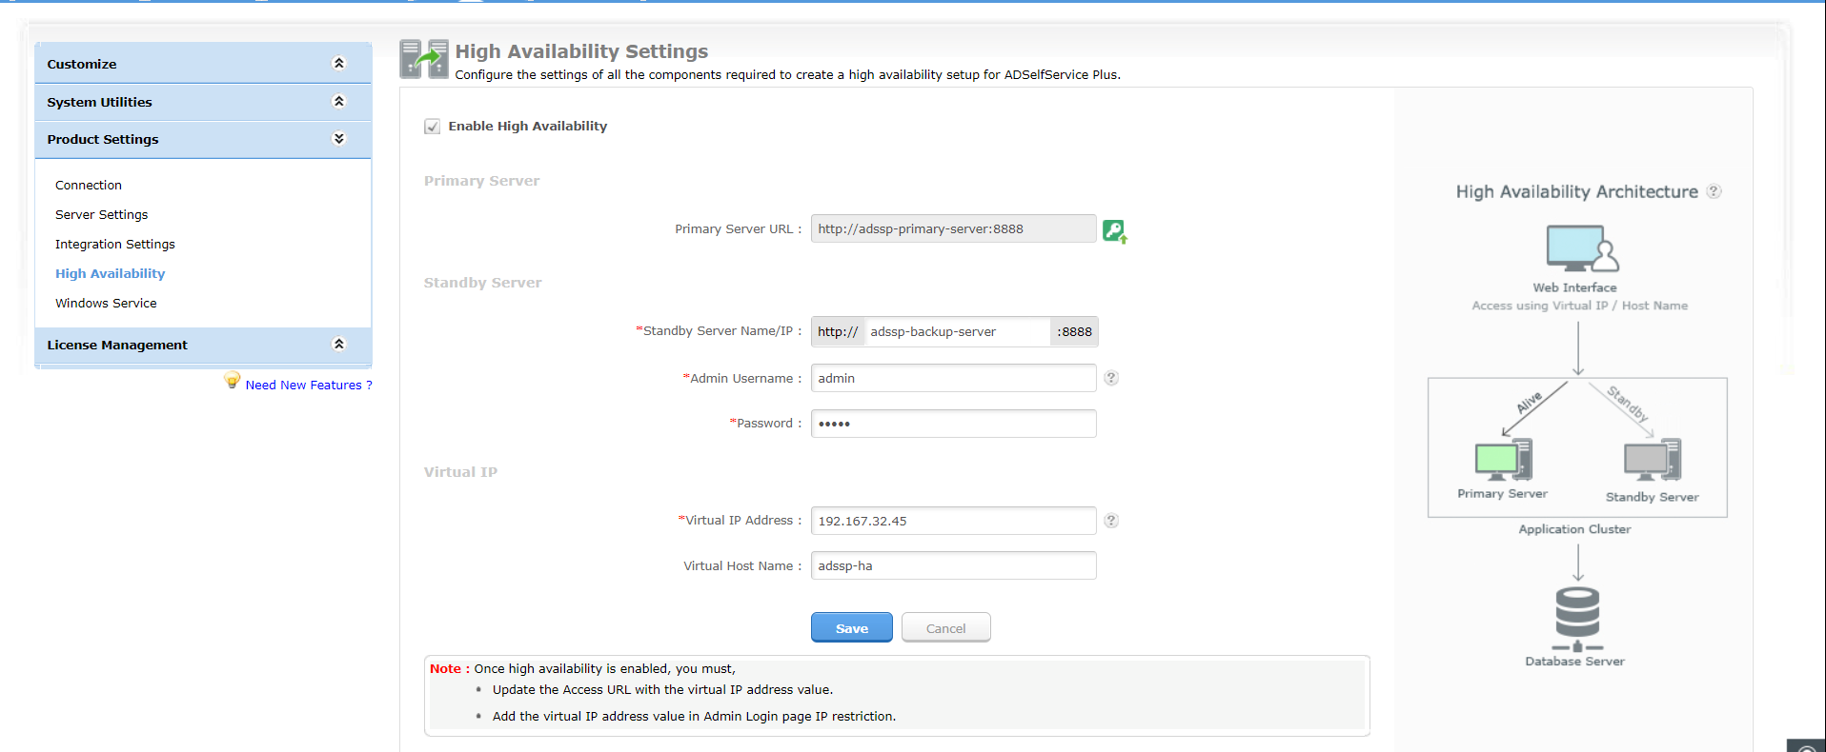Click the Virtual IP Address field

pyautogui.click(x=953, y=521)
